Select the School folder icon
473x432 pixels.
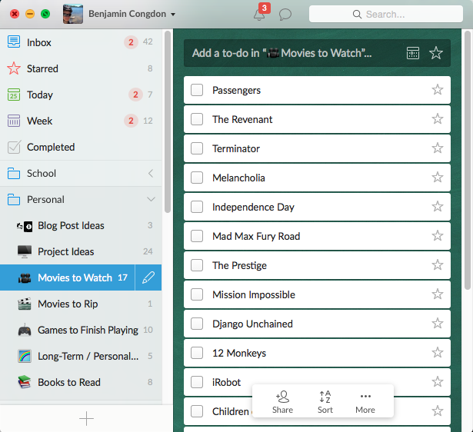[14, 174]
